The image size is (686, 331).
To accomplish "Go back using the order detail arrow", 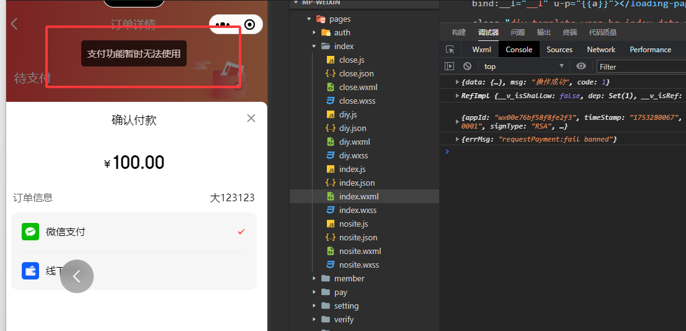I will (14, 24).
